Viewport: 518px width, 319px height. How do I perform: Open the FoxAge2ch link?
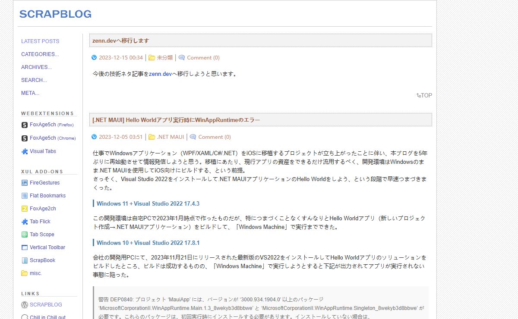tap(43, 209)
